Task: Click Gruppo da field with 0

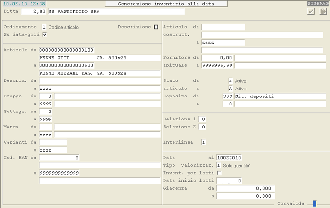Action: tap(46, 96)
